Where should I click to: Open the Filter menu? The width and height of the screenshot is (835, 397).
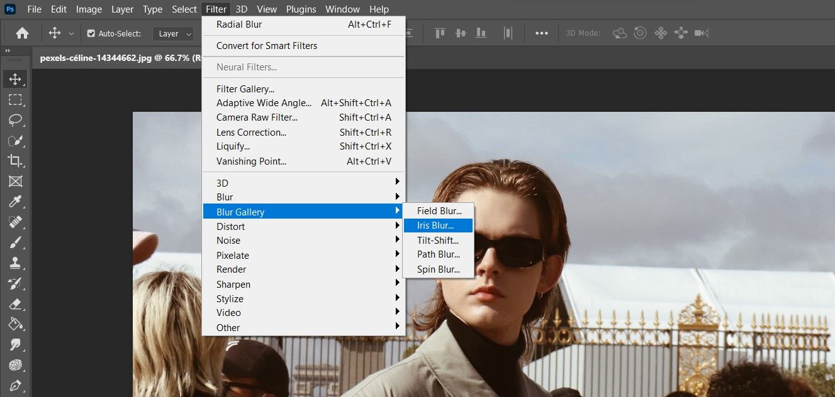(x=215, y=9)
